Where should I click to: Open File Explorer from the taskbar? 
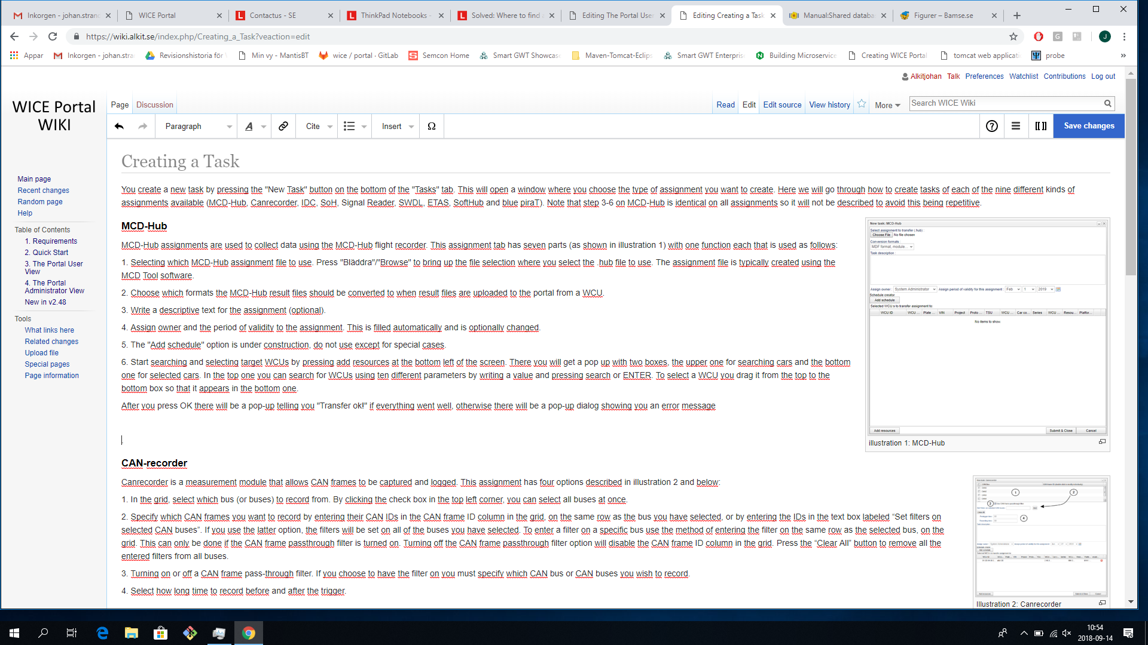pos(131,633)
